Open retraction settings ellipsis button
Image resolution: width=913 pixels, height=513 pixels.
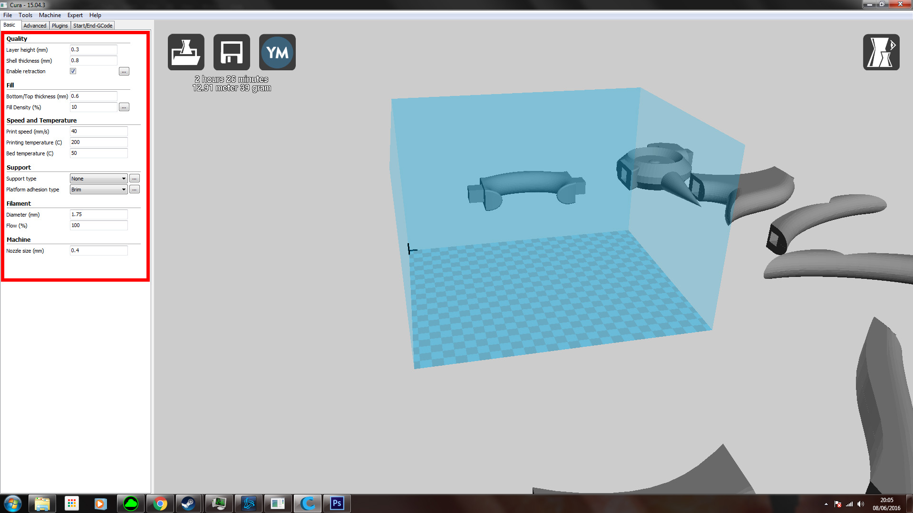tap(124, 72)
